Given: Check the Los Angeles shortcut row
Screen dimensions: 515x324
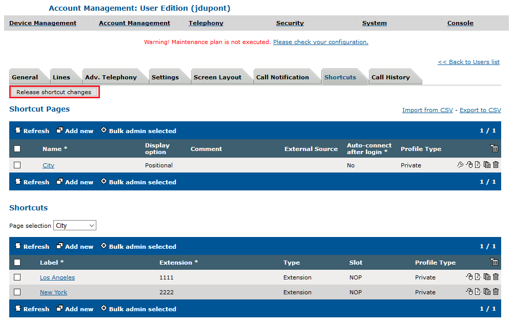Looking at the screenshot, I should (x=17, y=277).
